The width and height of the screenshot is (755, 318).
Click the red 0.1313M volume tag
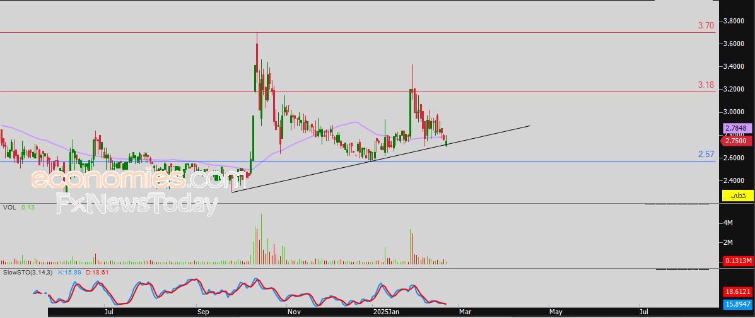click(738, 261)
